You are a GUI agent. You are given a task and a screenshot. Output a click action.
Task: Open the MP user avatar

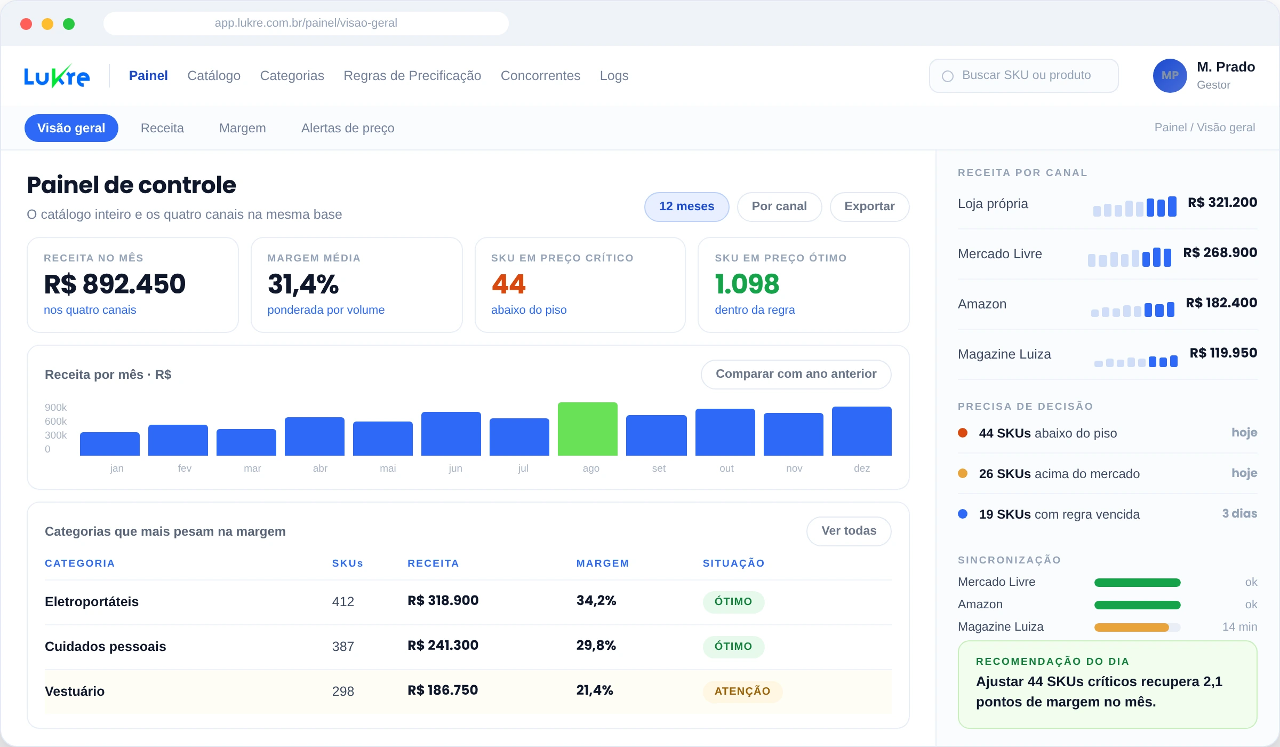(x=1170, y=76)
